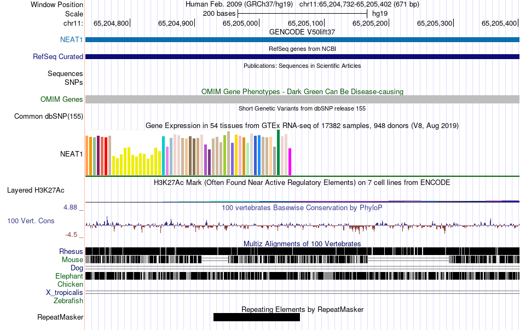This screenshot has width=520, height=330.
Task: Click the Chicken alignment row label
Action: (x=70, y=285)
